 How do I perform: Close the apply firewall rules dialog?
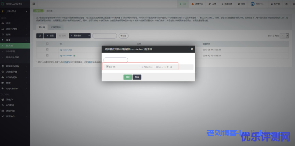pyautogui.click(x=192, y=49)
